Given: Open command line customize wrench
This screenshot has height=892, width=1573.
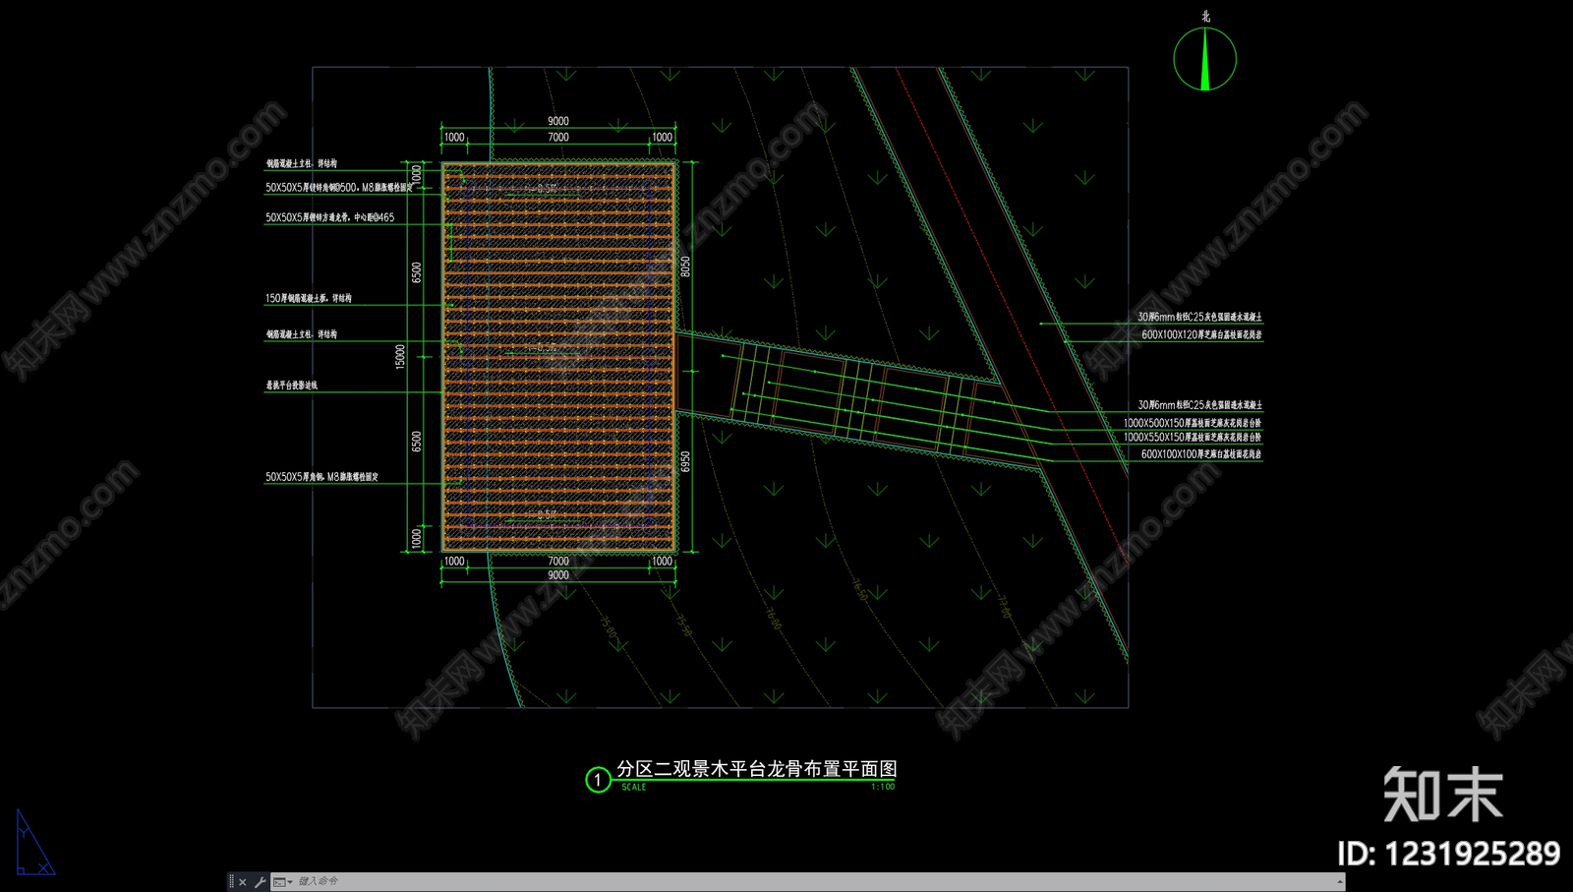Looking at the screenshot, I should (260, 882).
